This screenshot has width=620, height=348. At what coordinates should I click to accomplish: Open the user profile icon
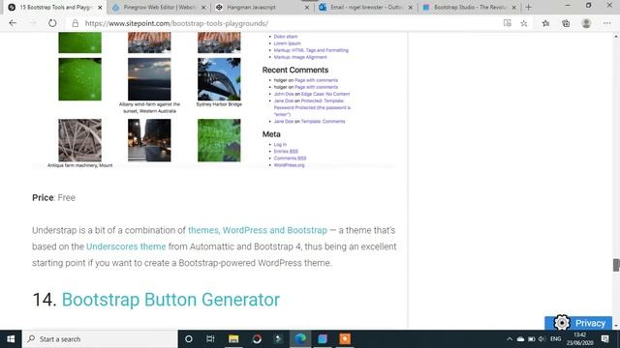(586, 23)
